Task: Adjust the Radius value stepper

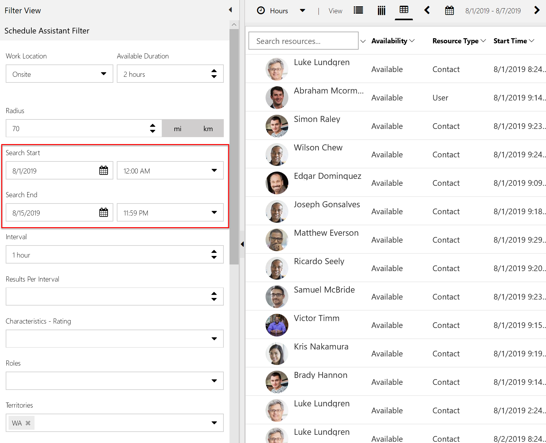Action: (x=153, y=128)
